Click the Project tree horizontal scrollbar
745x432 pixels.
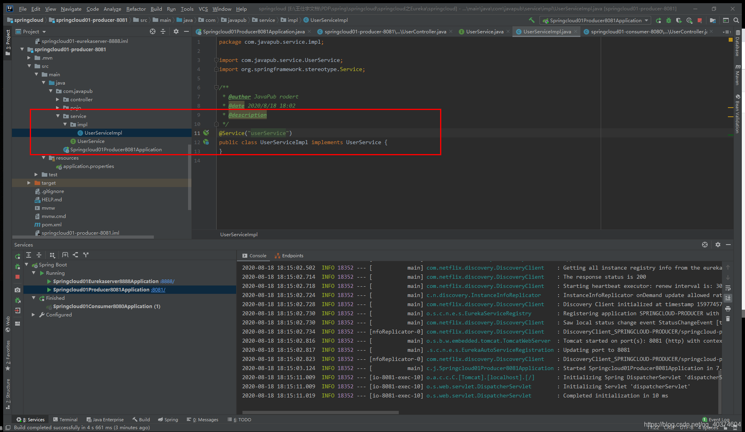click(x=83, y=237)
